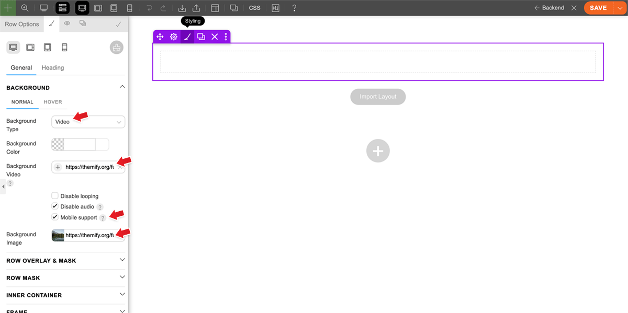Disable Mobile support
The height and width of the screenshot is (313, 628).
[54, 217]
